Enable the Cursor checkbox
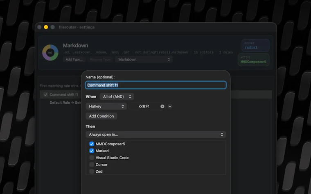Screen dimensions: 311x194 91,165
